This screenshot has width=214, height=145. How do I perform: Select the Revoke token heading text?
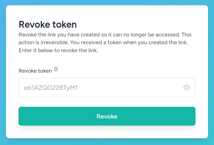coord(47,24)
